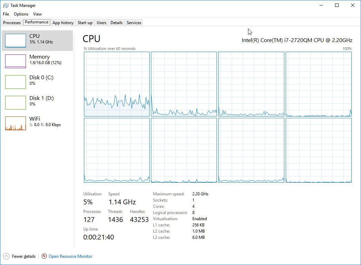361x265 pixels.
Task: Select the CPU heading in main pane
Action: (x=92, y=39)
